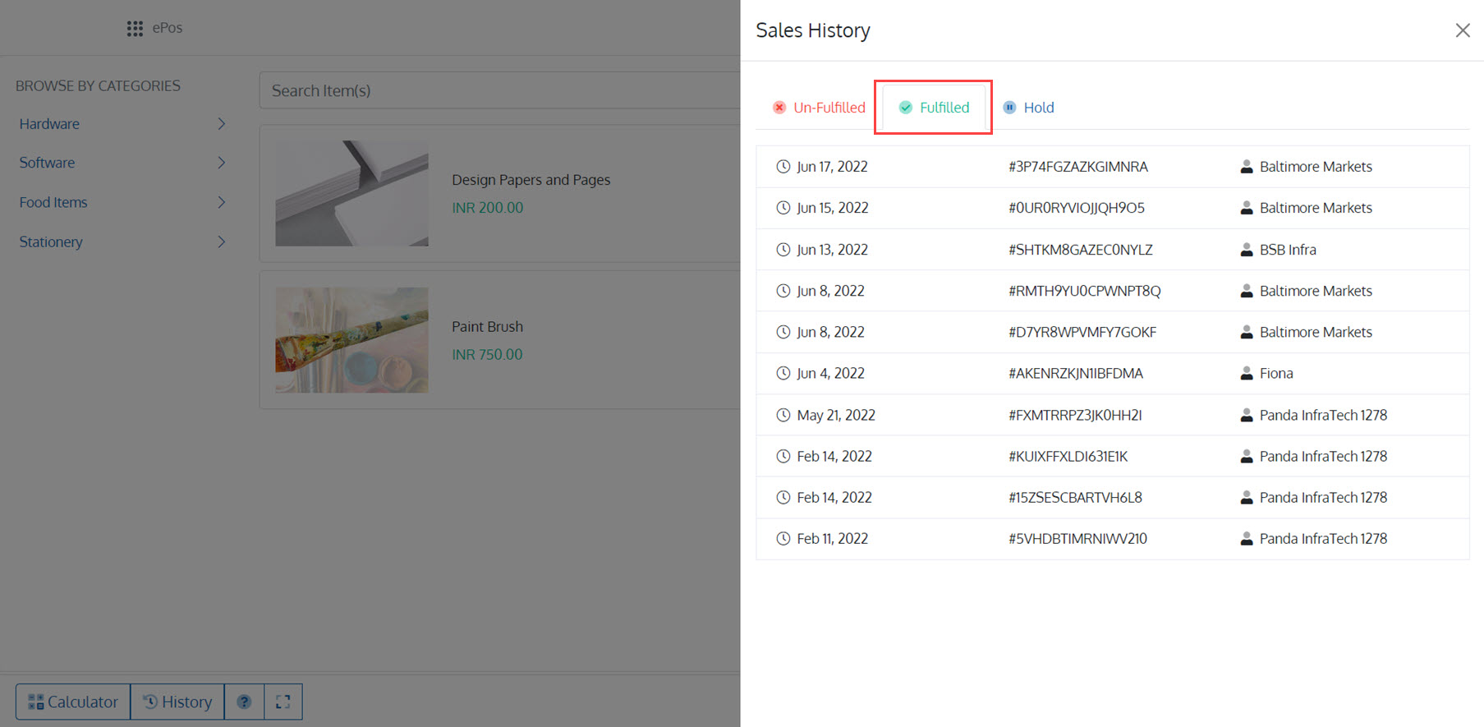Click the INR 200.00 price
Screen dimensions: 1484x727
[x=487, y=208]
